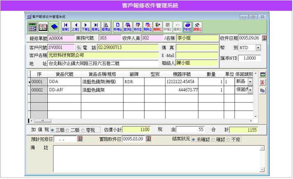Click the 刪除 delete record icon
Viewport: 293px width, 179px height.
click(147, 26)
